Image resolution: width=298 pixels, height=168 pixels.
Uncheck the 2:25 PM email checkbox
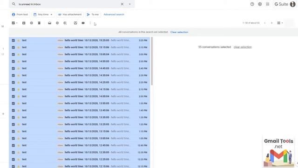(14, 82)
